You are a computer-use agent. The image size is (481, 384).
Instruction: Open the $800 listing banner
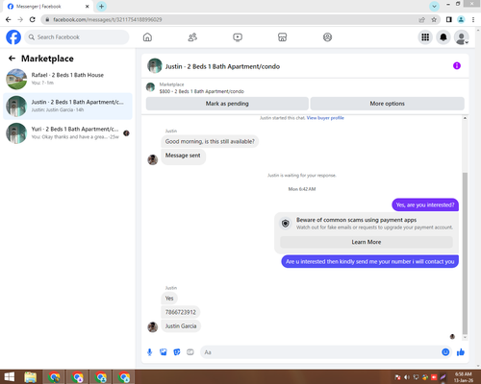(x=201, y=88)
